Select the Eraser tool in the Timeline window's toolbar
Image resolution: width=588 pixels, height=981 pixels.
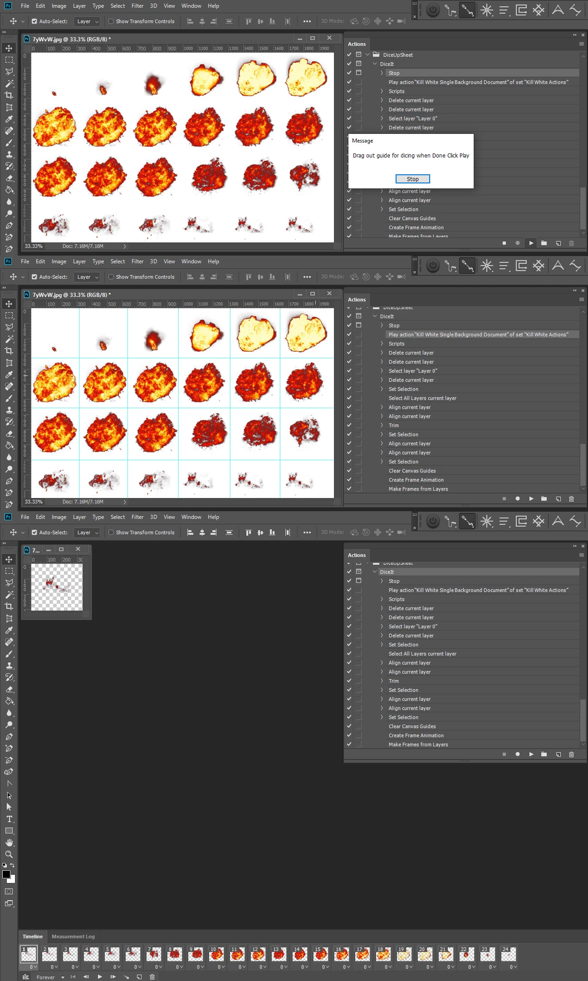[9, 689]
